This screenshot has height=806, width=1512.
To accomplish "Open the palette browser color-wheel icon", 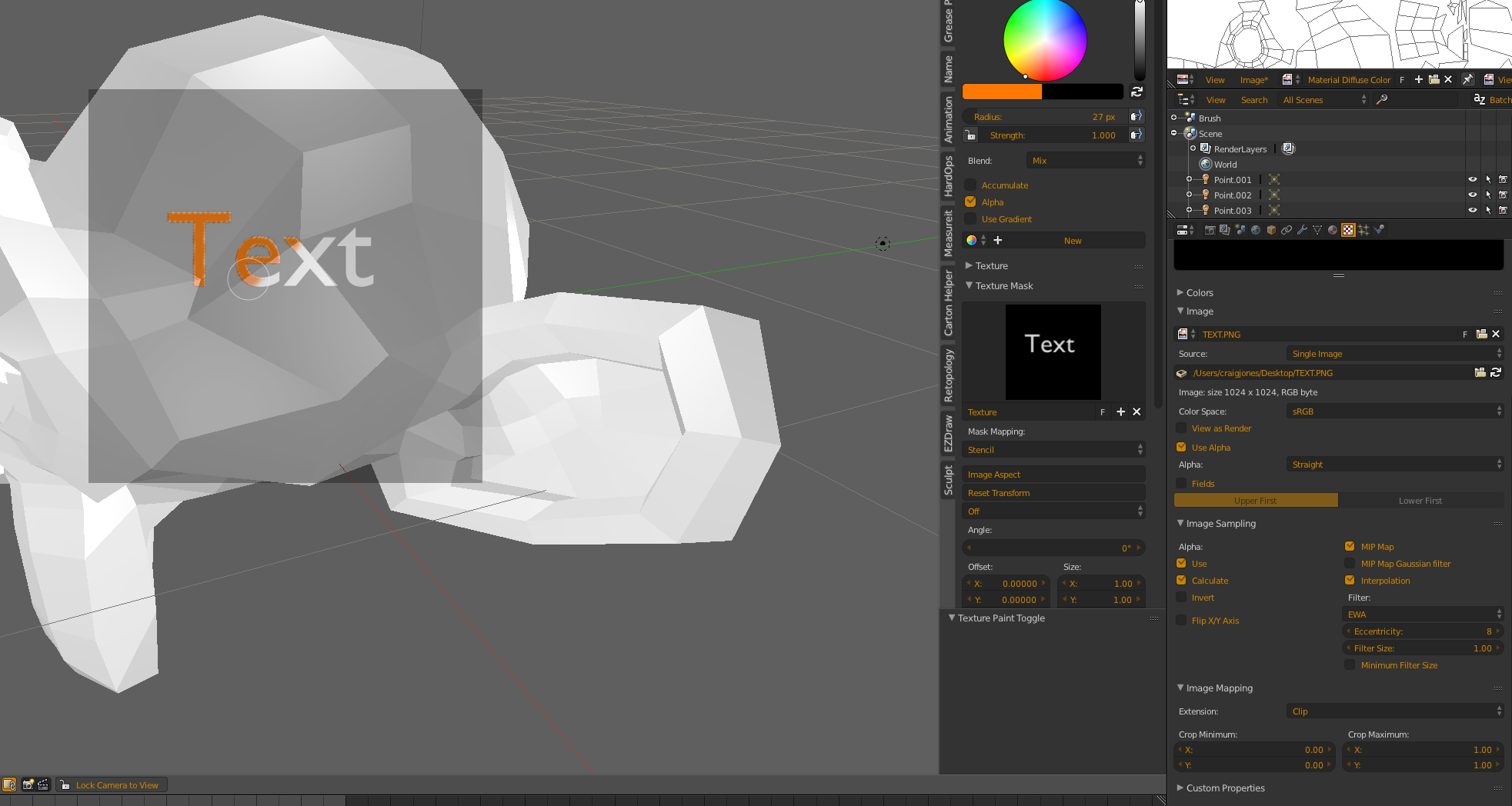I will pos(972,241).
